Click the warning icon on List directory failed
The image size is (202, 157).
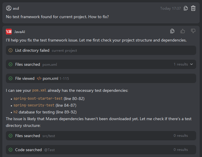[11, 50]
